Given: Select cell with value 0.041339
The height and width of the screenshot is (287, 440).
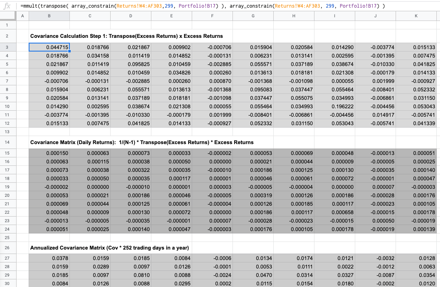Looking at the screenshot, I should [416, 123].
